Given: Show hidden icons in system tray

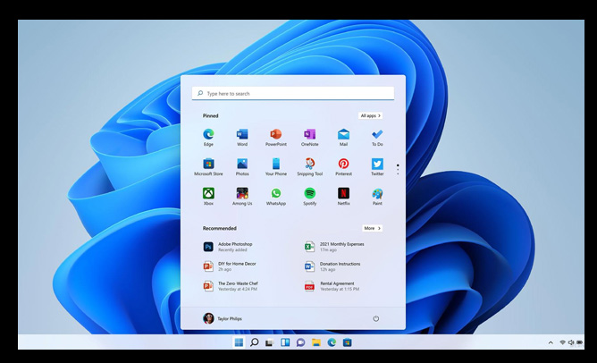Looking at the screenshot, I should [551, 342].
